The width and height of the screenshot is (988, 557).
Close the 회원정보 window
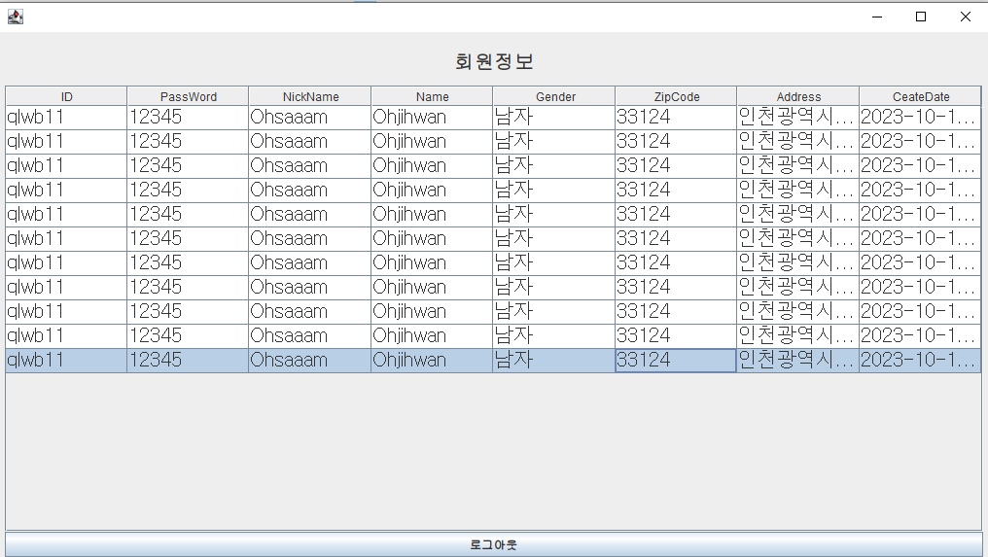(965, 17)
